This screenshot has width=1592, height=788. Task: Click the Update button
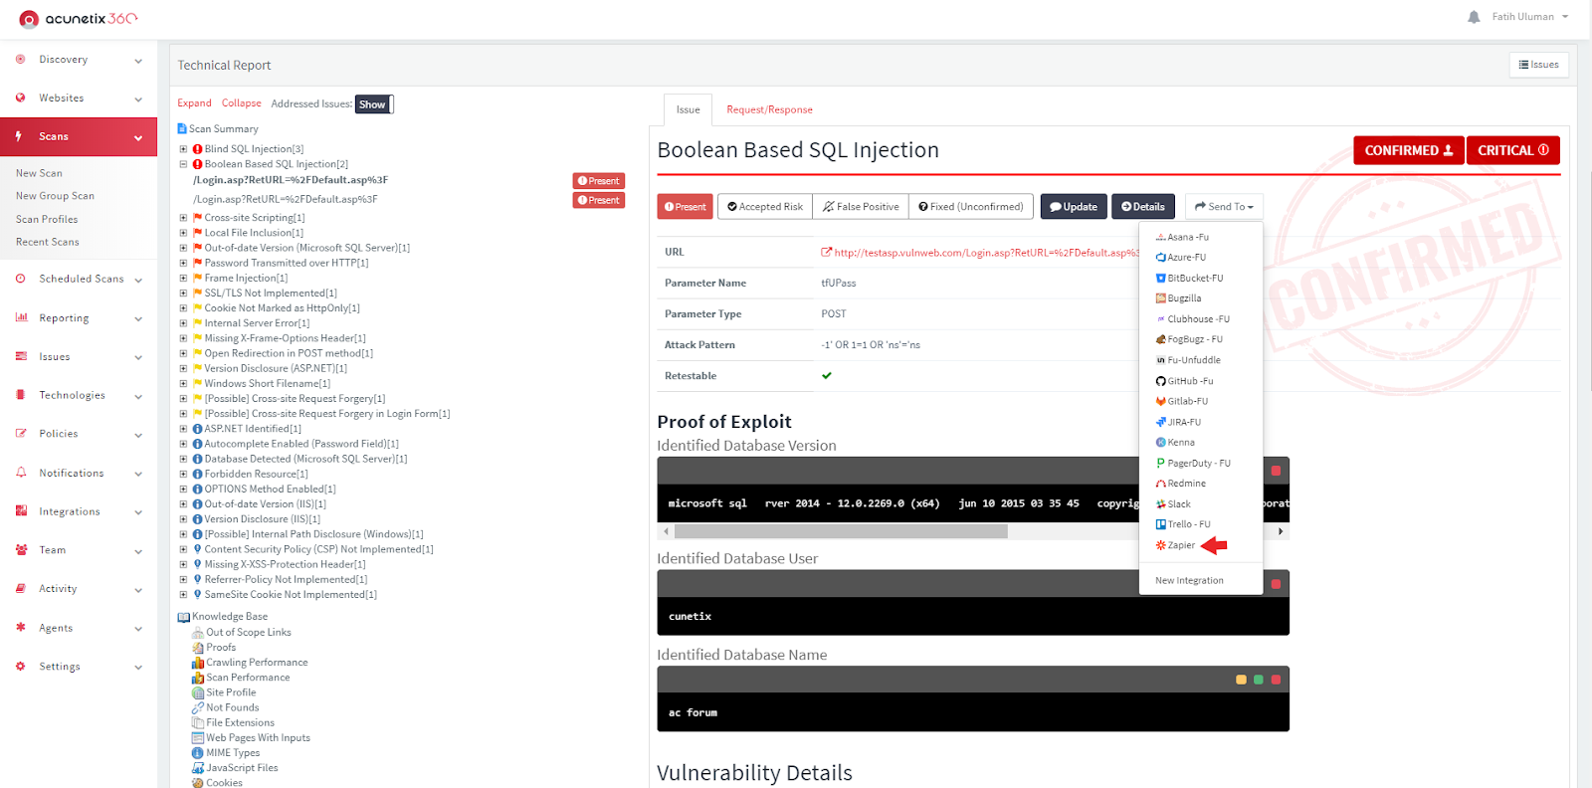tap(1074, 207)
